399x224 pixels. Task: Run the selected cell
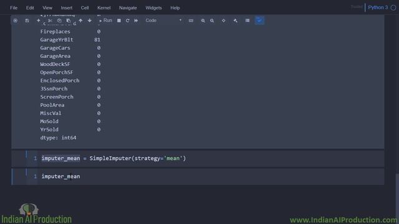pyautogui.click(x=105, y=21)
